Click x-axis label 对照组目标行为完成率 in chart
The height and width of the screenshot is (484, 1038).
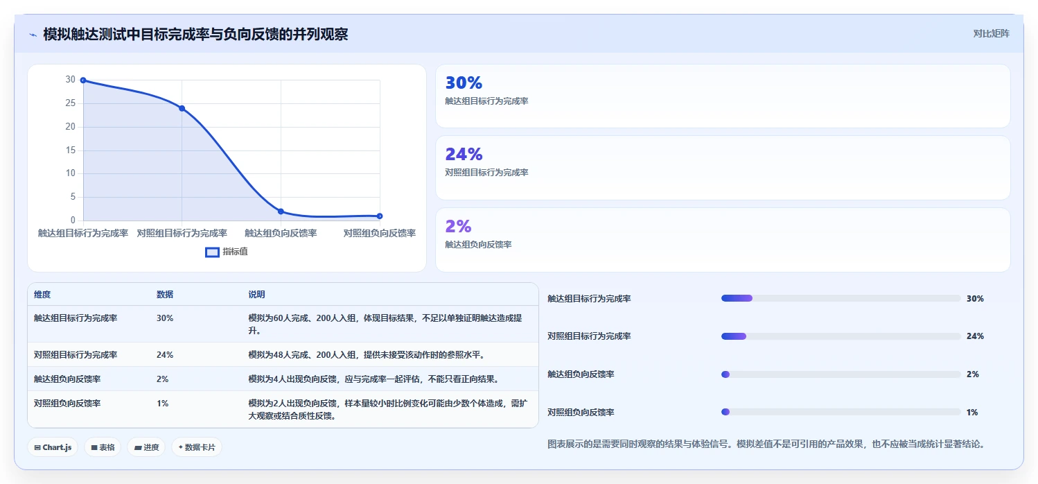click(182, 234)
